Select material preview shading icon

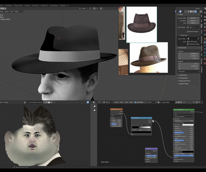click(193, 12)
